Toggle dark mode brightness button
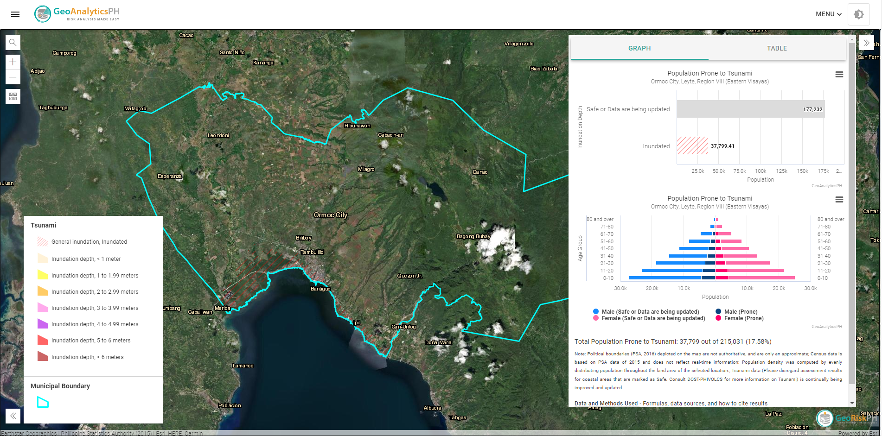 [858, 14]
